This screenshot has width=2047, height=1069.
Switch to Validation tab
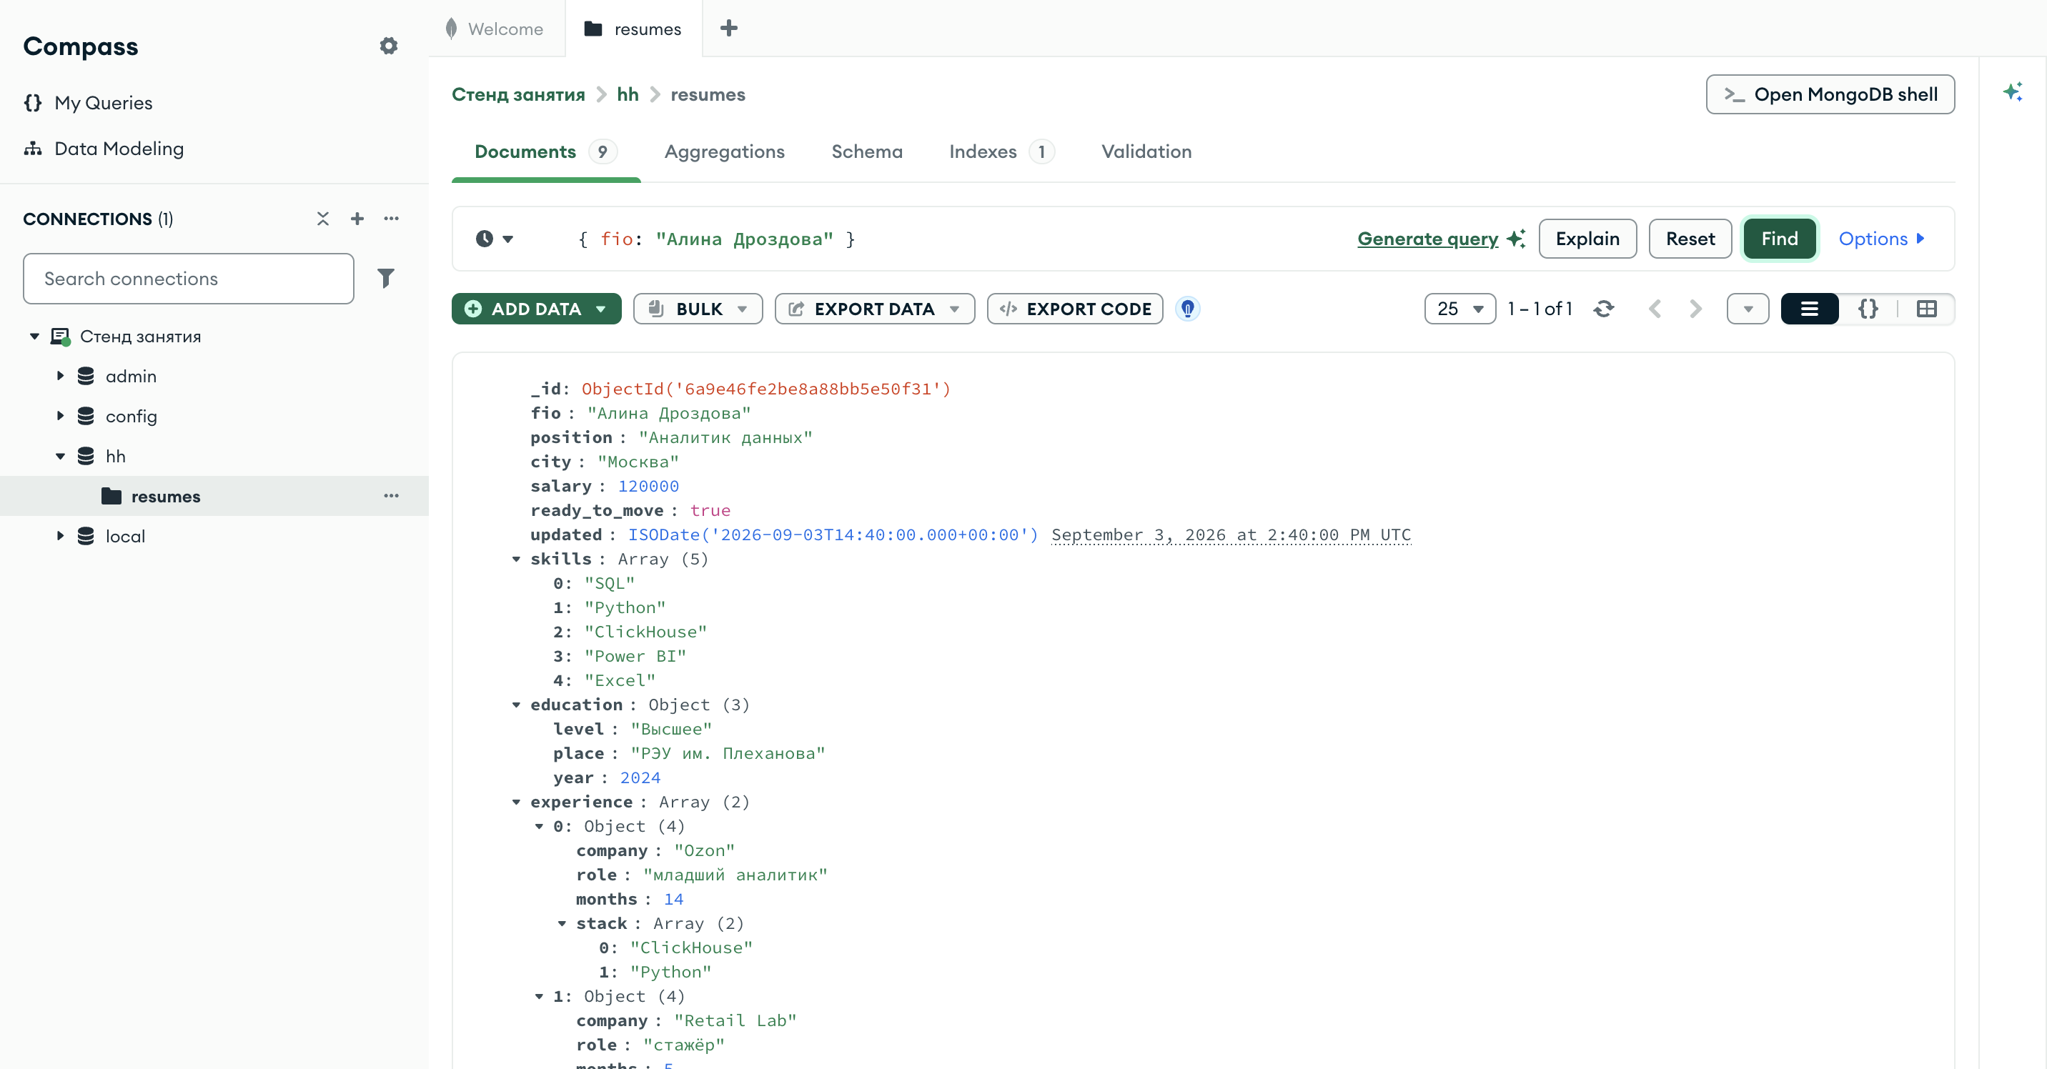tap(1146, 151)
